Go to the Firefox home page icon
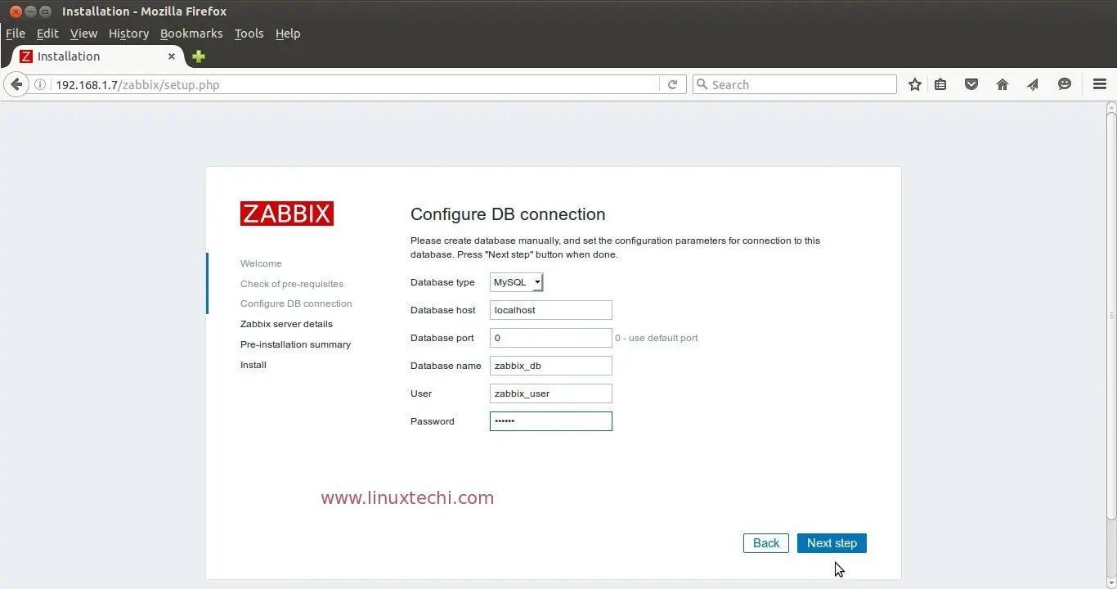1117x589 pixels. coord(1003,84)
